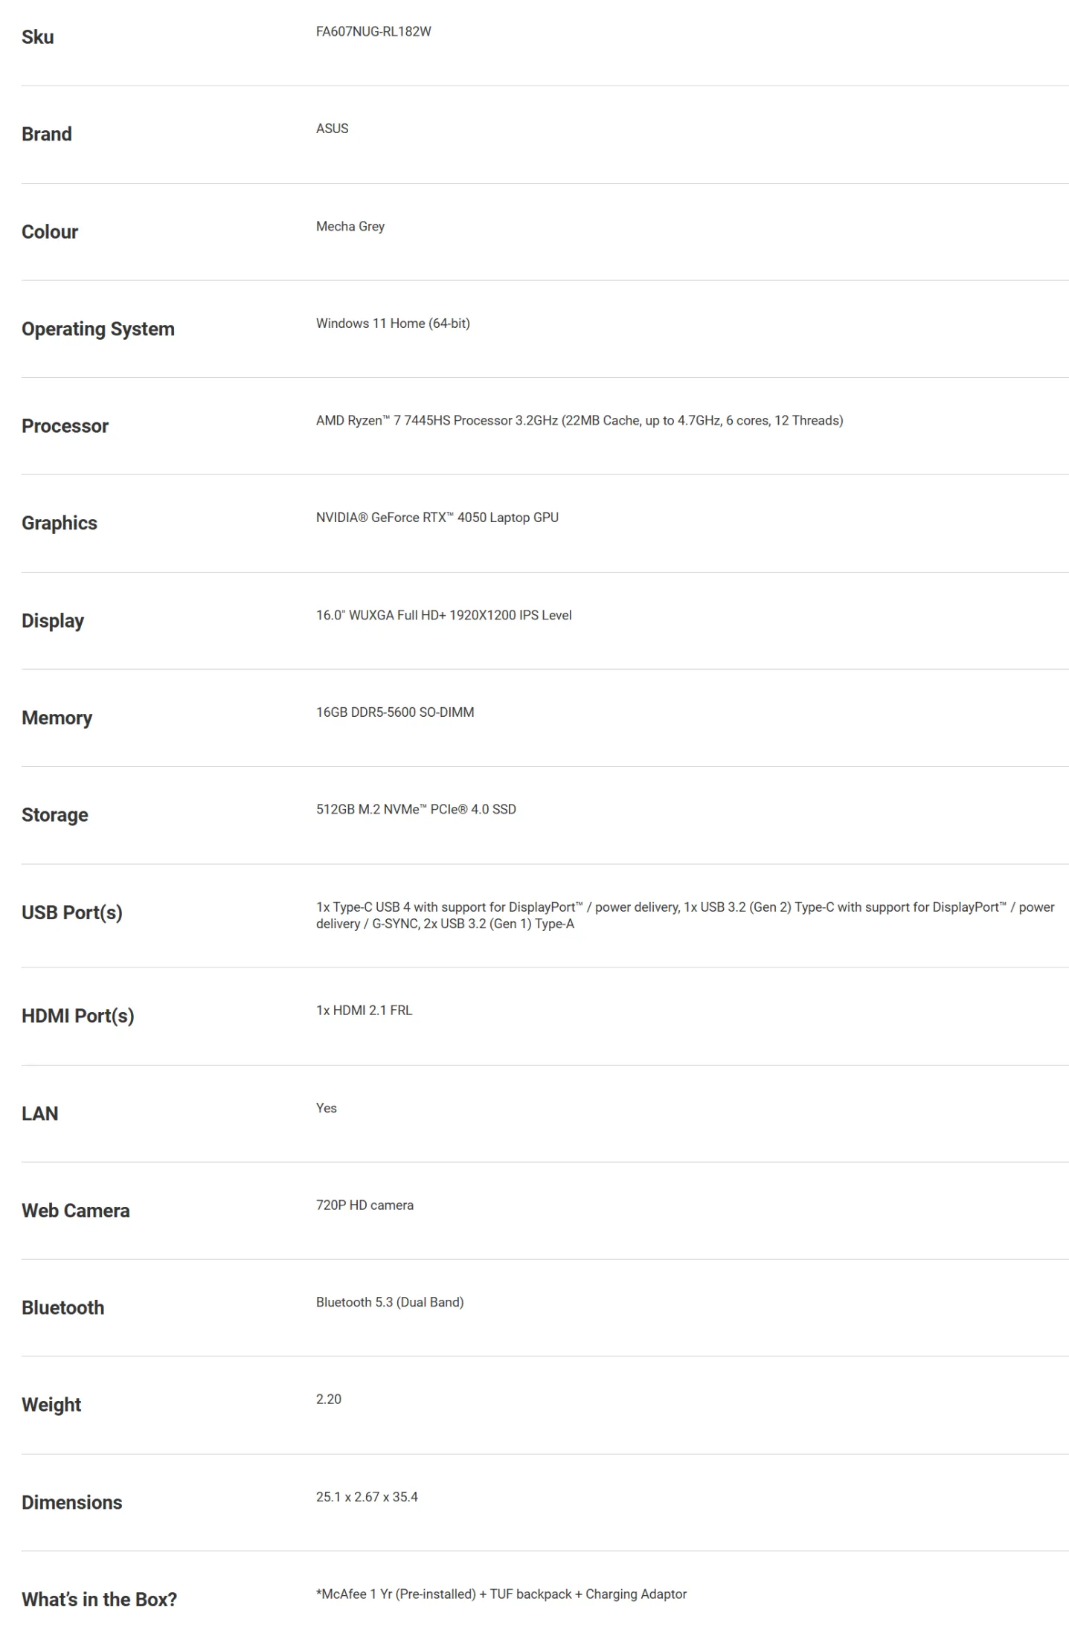Screen dimensions: 1069x1636
Task: Click the dimensions value 25.1 x 2.67 x 35.4
Action: [x=367, y=1497]
